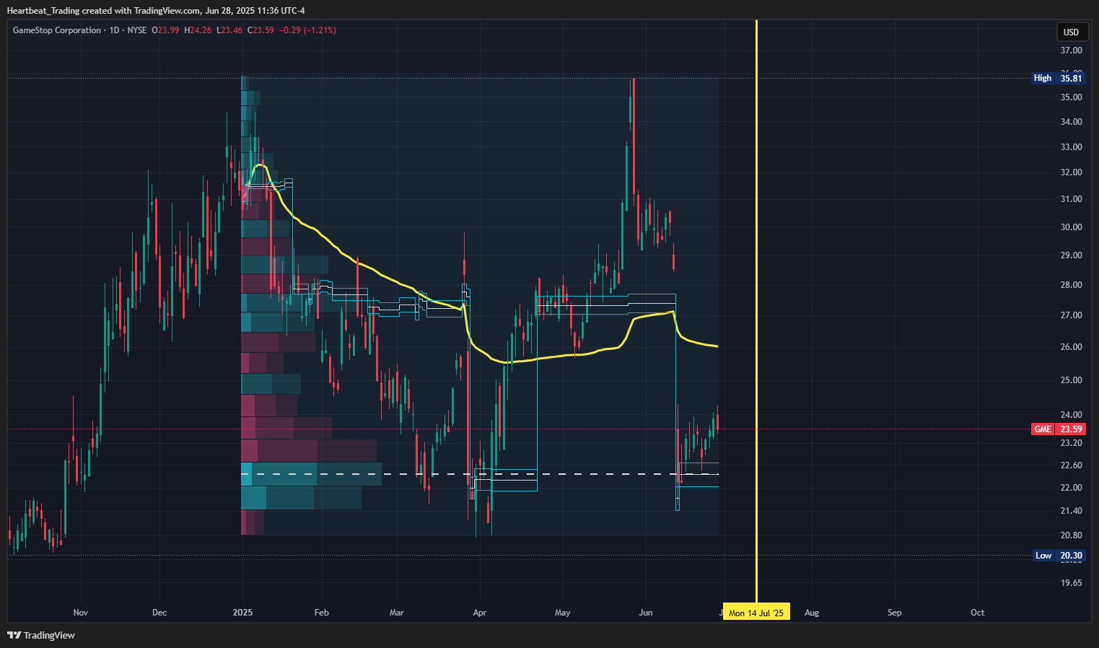Click the yellow vertical line on the chart
This screenshot has height=648, width=1099.
coord(756,310)
